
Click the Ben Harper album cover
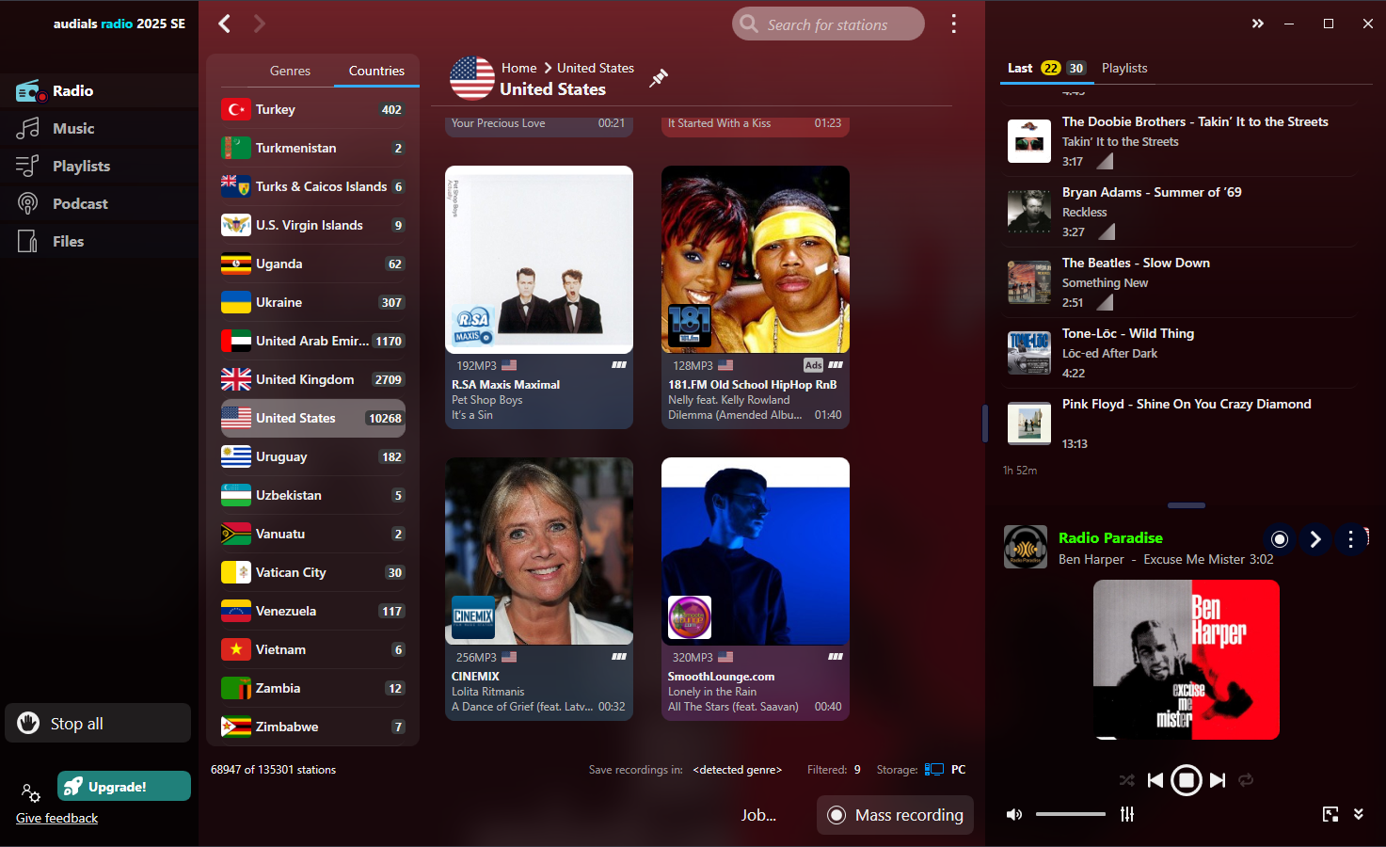(x=1187, y=660)
